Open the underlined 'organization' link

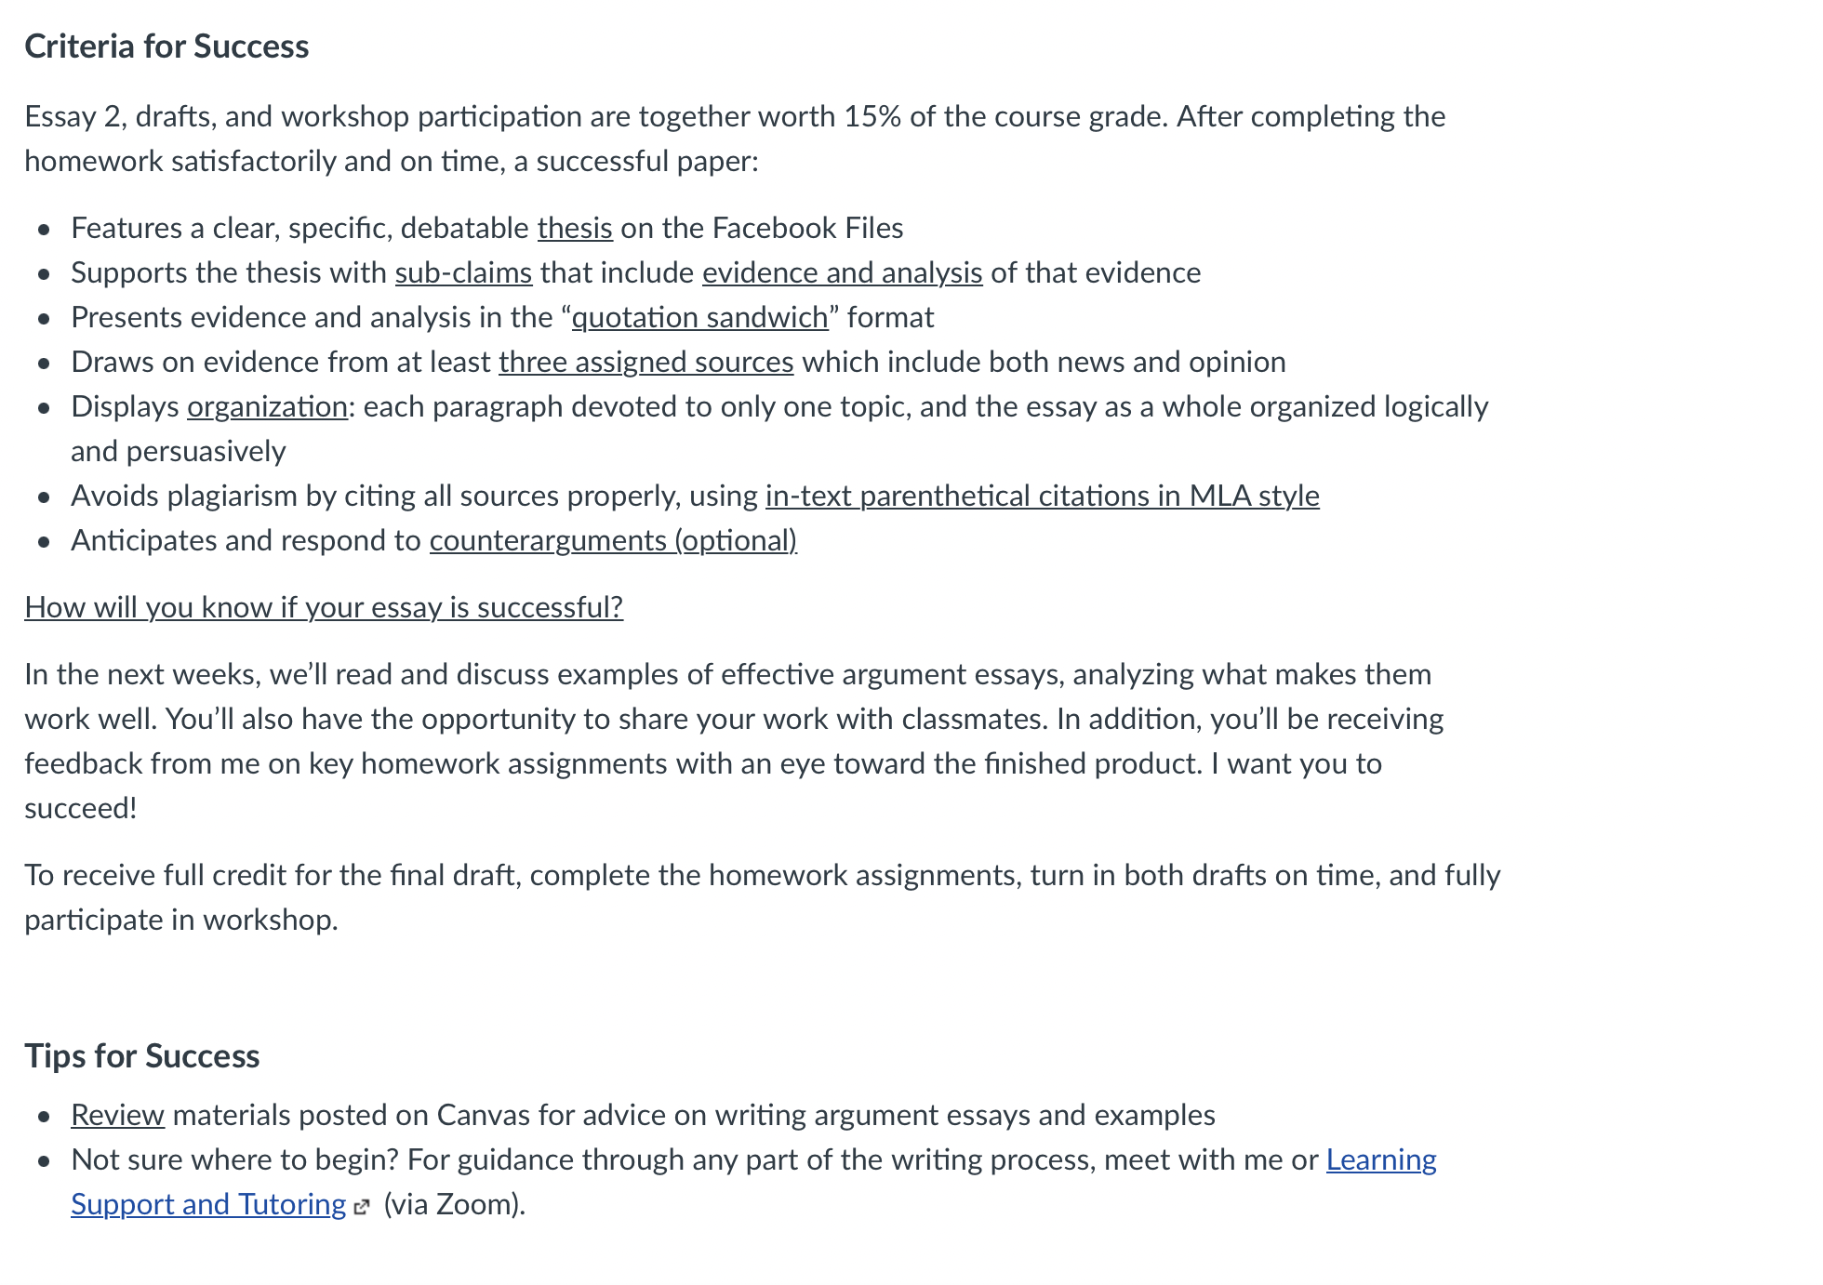pos(267,406)
